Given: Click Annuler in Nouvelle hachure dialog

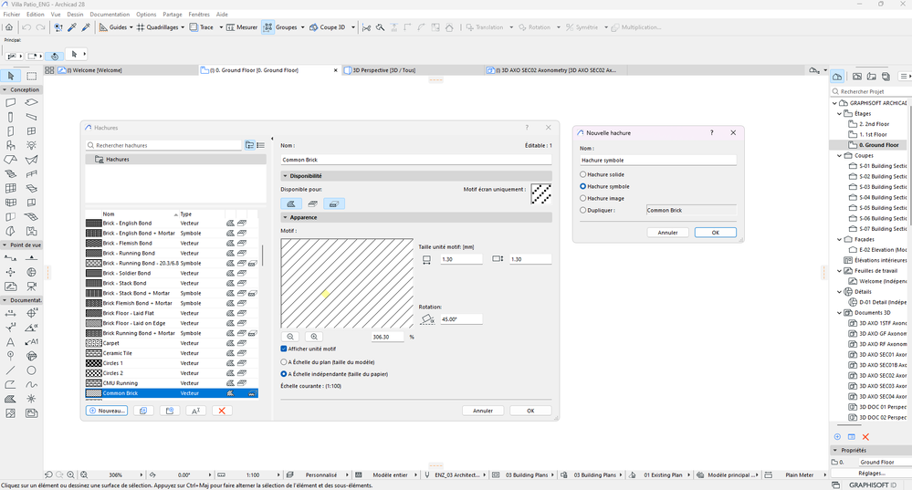Looking at the screenshot, I should point(667,233).
